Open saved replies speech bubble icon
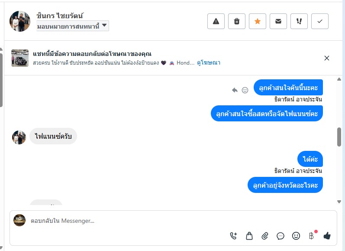Image resolution: width=345 pixels, height=251 pixels. coord(281,236)
